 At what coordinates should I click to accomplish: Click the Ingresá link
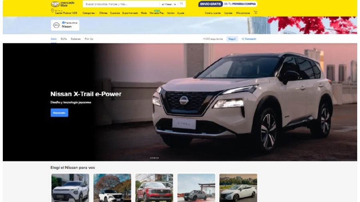click(228, 13)
